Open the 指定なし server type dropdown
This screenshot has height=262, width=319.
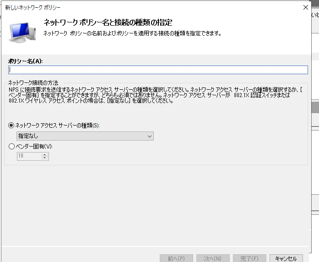pyautogui.click(x=85, y=136)
